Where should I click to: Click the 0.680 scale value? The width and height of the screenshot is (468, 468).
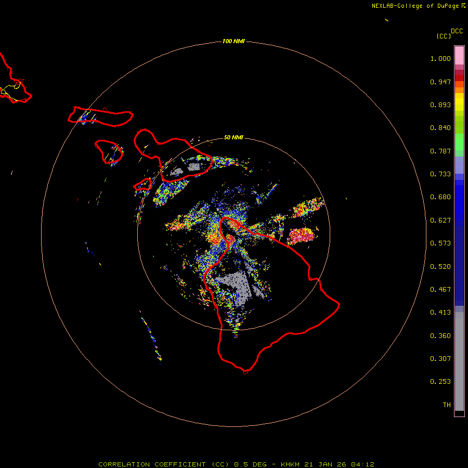tap(440, 197)
